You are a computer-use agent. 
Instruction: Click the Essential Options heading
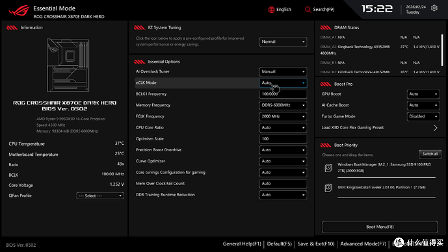[164, 62]
